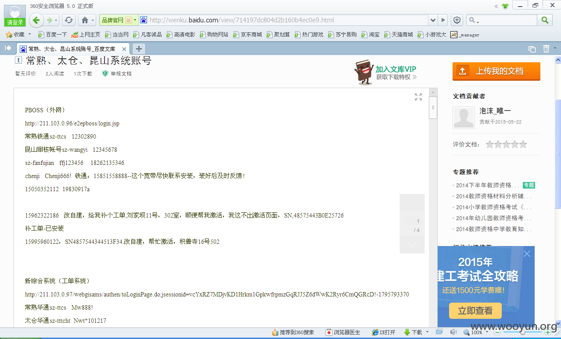The height and width of the screenshot is (339, 561).
Task: Open 2014下半年教师资格 recommendation link
Action: click(x=488, y=186)
